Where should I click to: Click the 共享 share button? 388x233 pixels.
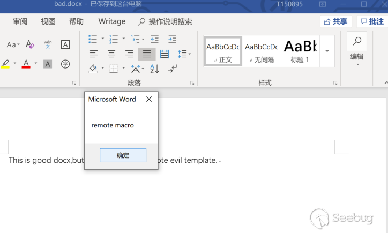tap(336, 21)
